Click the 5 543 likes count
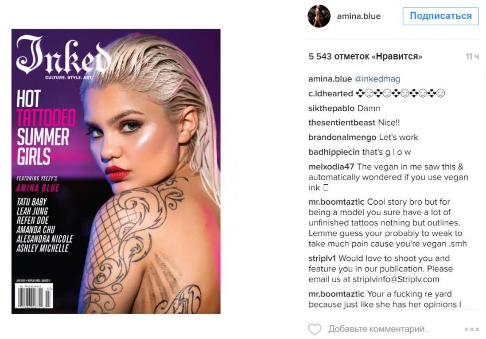486x339 pixels. 366,56
